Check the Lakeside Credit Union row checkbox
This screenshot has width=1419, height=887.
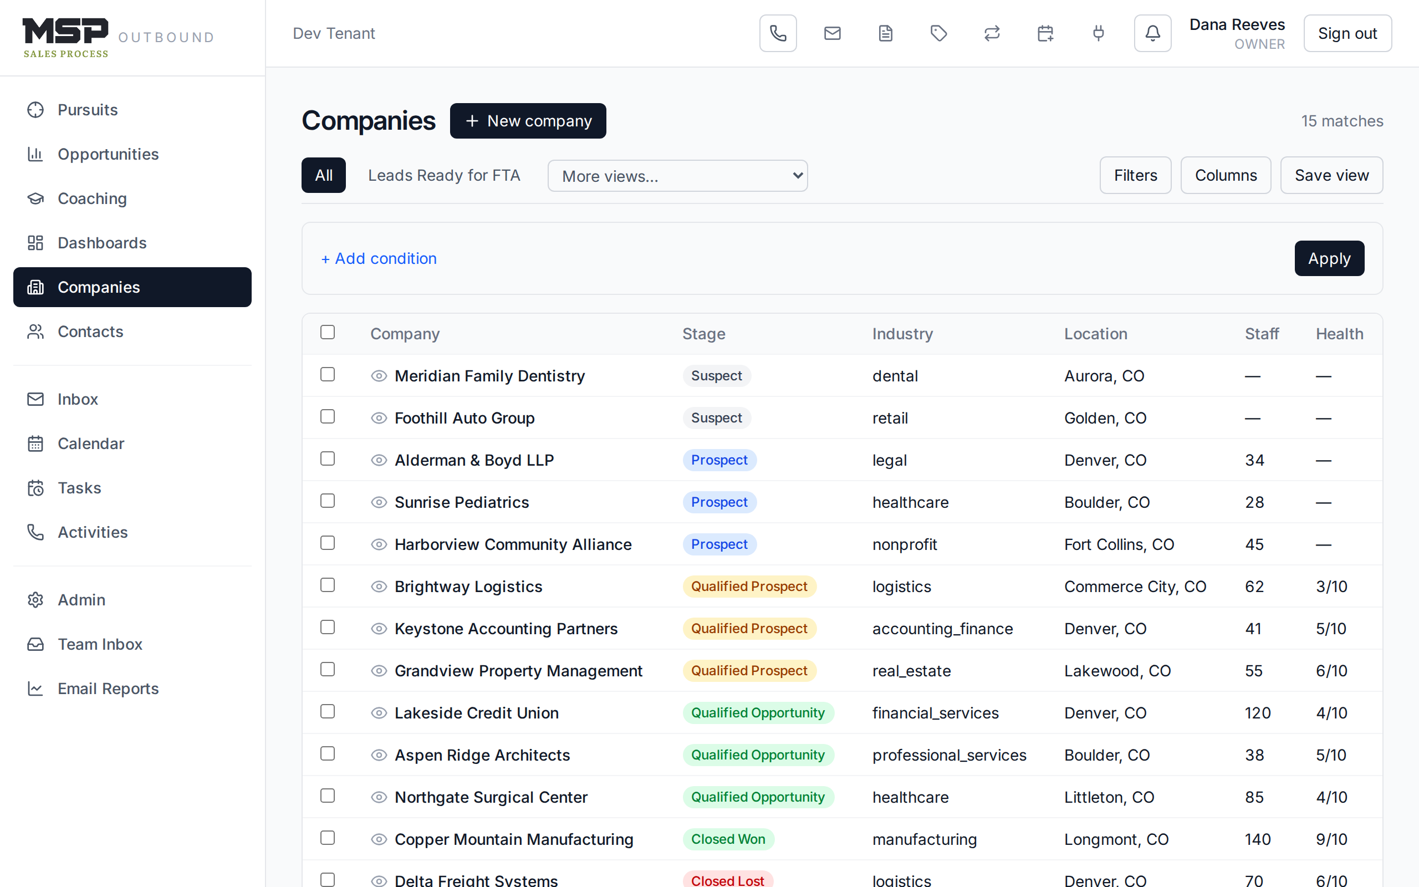327,712
